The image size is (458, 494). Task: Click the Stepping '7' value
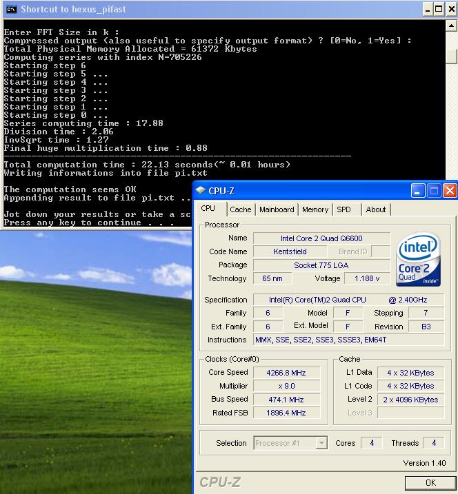click(x=426, y=313)
